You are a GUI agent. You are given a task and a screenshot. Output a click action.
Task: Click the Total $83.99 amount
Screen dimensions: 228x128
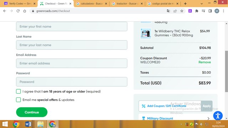click(204, 83)
